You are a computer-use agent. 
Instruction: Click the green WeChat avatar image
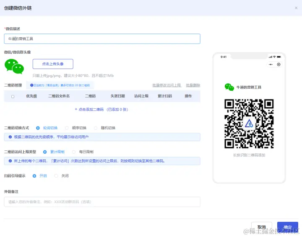coord(14,66)
